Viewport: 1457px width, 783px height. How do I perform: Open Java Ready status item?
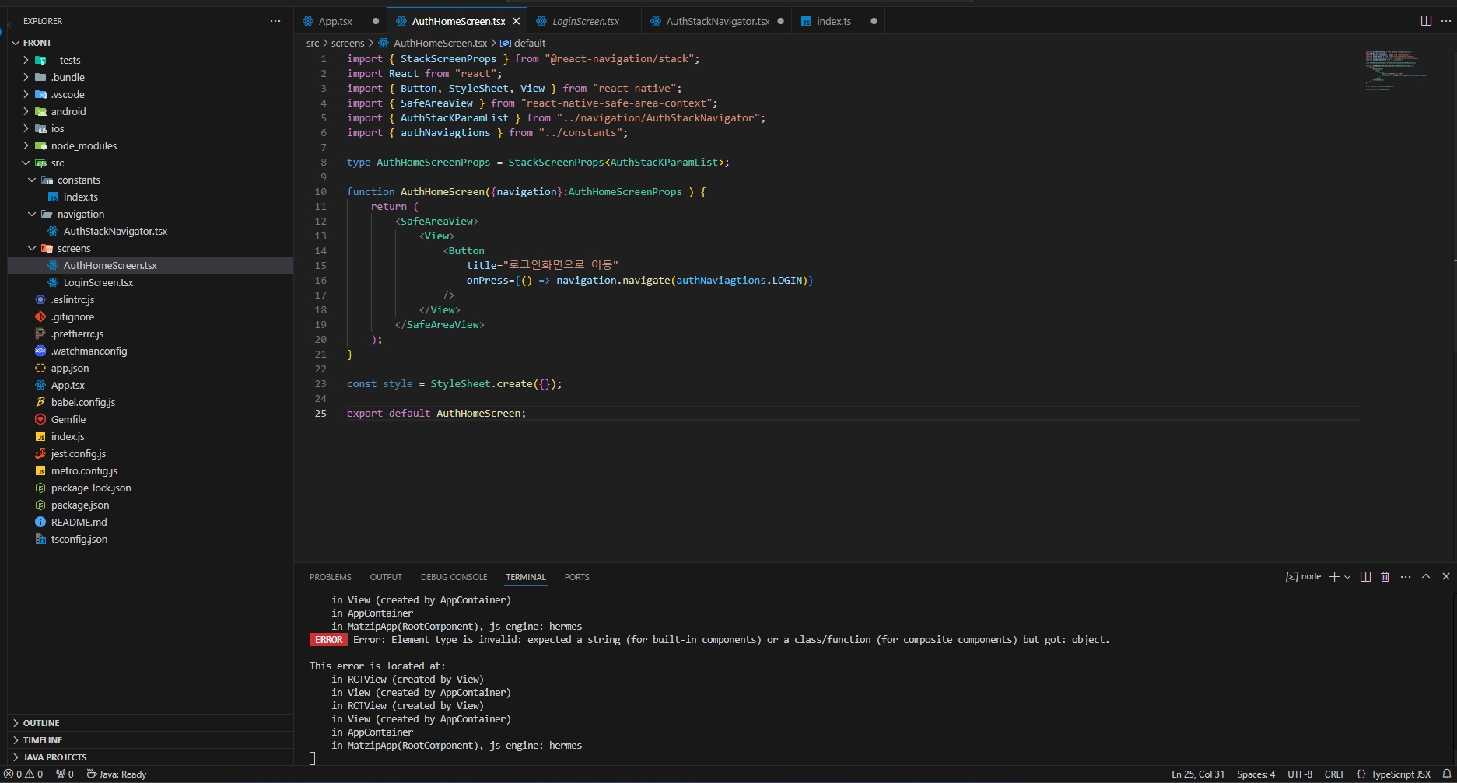click(117, 774)
